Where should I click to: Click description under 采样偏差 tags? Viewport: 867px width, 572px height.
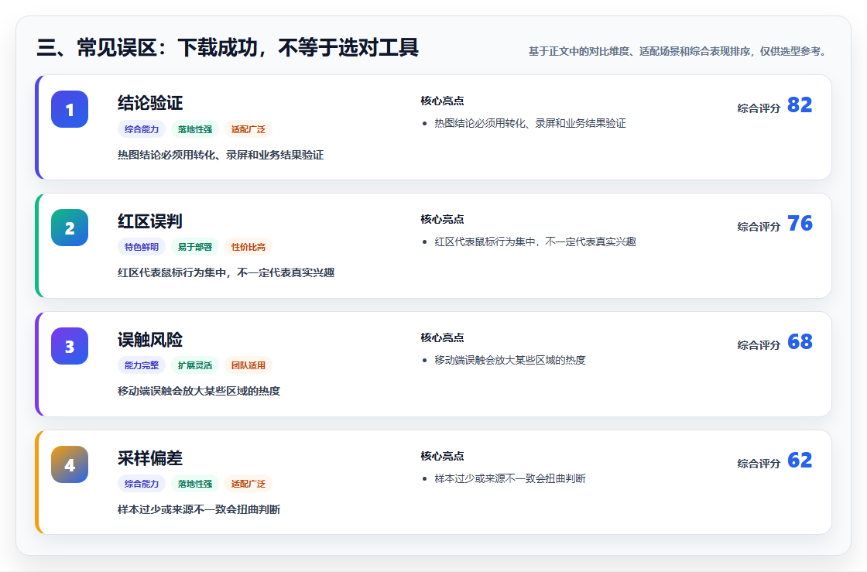tap(199, 509)
